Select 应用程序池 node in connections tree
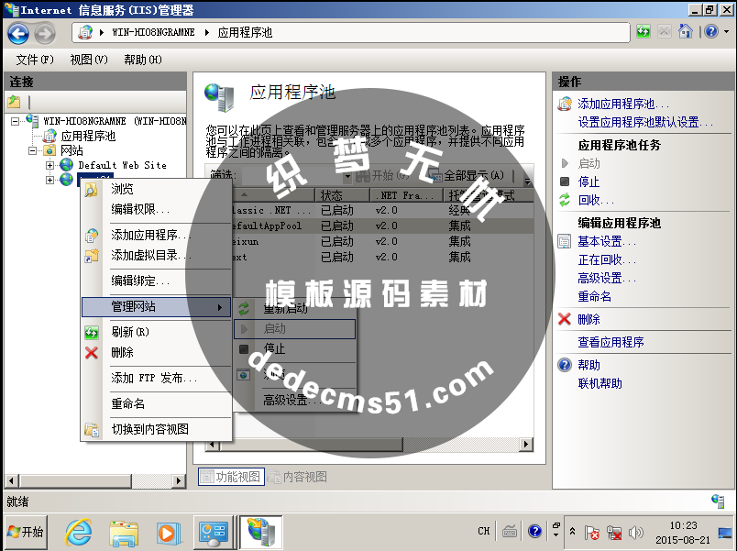The image size is (737, 551). pyautogui.click(x=88, y=136)
